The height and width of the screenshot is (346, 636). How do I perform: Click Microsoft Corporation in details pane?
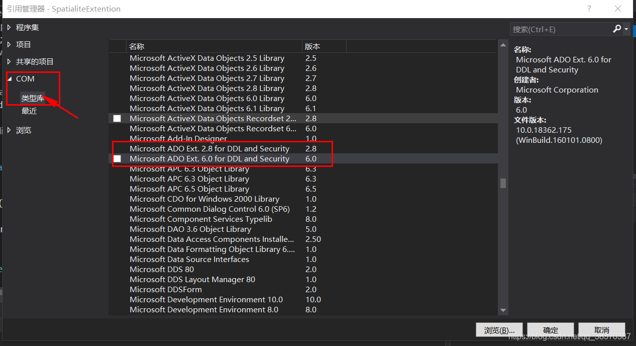tap(557, 90)
